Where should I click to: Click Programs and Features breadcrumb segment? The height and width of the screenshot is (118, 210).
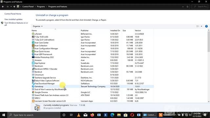[x=58, y=7]
